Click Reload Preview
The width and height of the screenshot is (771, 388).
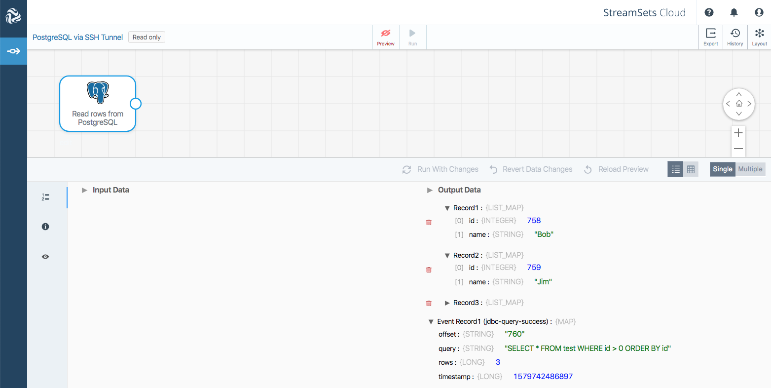coord(616,169)
